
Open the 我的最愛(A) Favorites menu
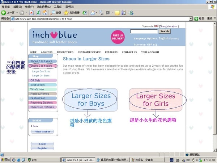pyautogui.click(x=44, y=7)
